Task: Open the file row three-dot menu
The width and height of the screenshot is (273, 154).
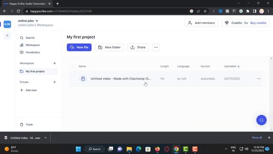Action: point(259,79)
